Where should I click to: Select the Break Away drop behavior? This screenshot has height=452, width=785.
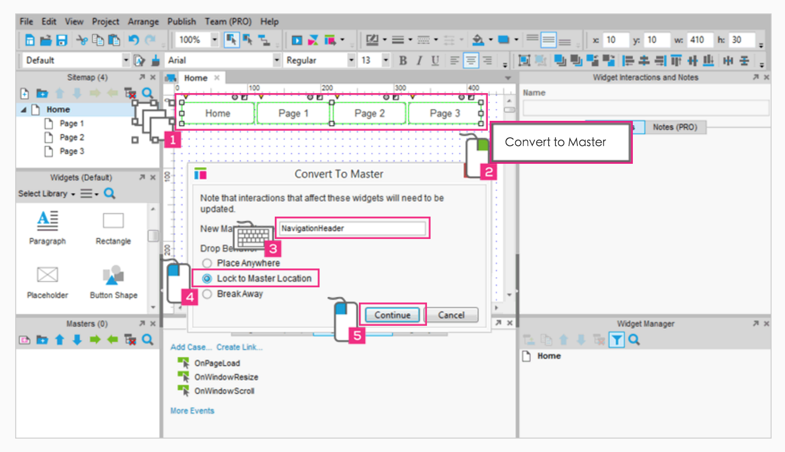(207, 294)
